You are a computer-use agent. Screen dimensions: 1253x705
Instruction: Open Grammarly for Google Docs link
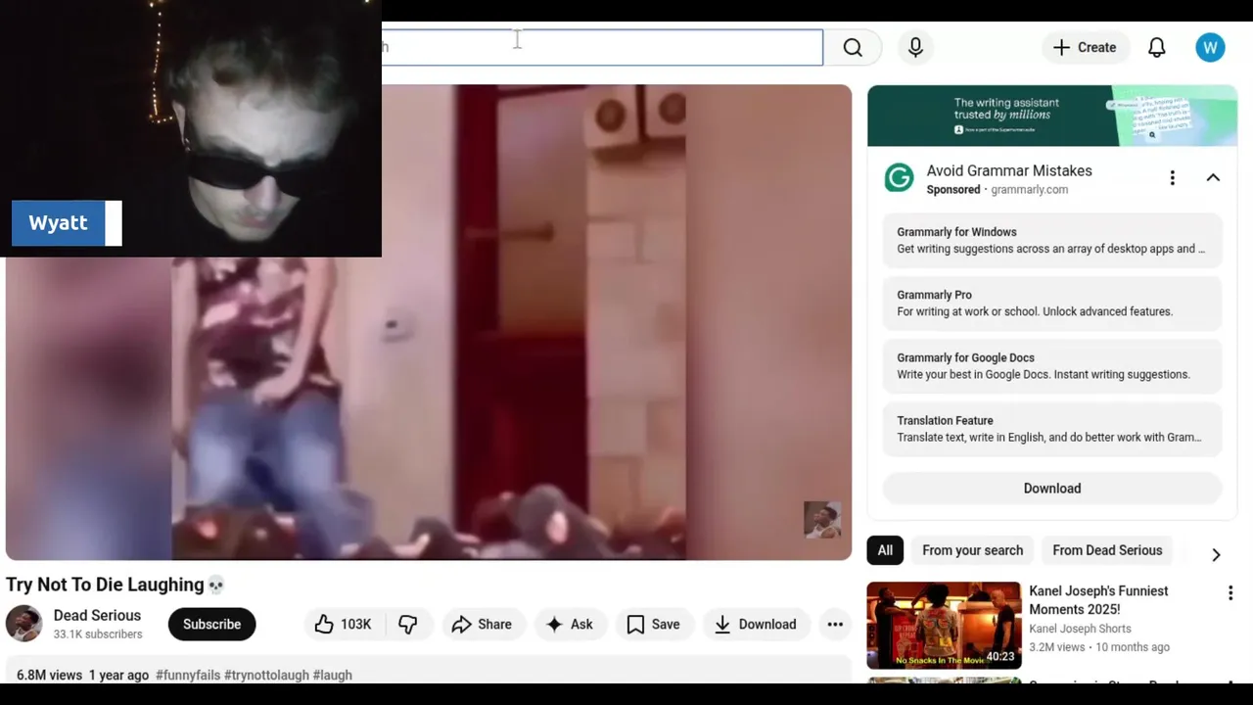1052,365
